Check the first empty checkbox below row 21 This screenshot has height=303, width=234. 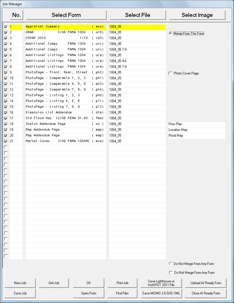coord(6,147)
